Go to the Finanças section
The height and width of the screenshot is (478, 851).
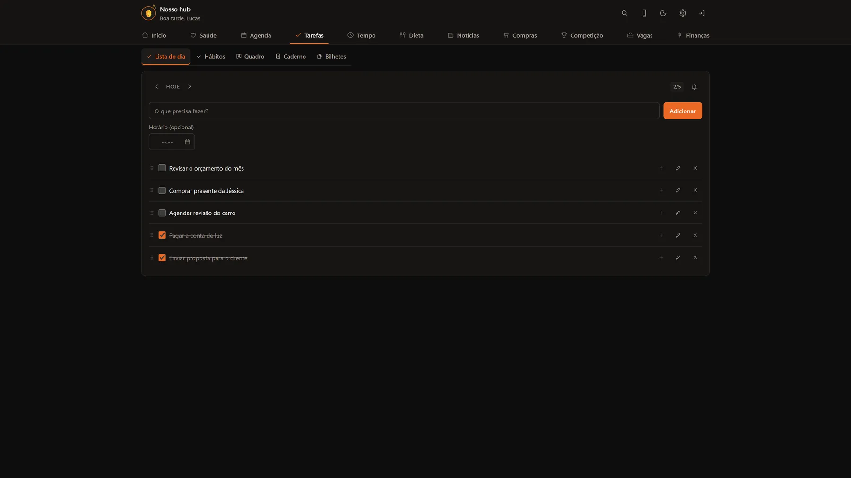click(x=693, y=35)
